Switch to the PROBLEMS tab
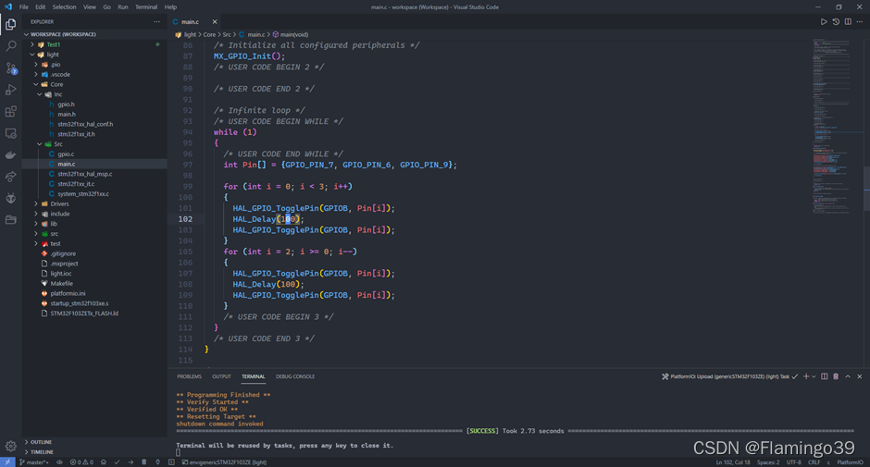The width and height of the screenshot is (870, 467). [189, 376]
